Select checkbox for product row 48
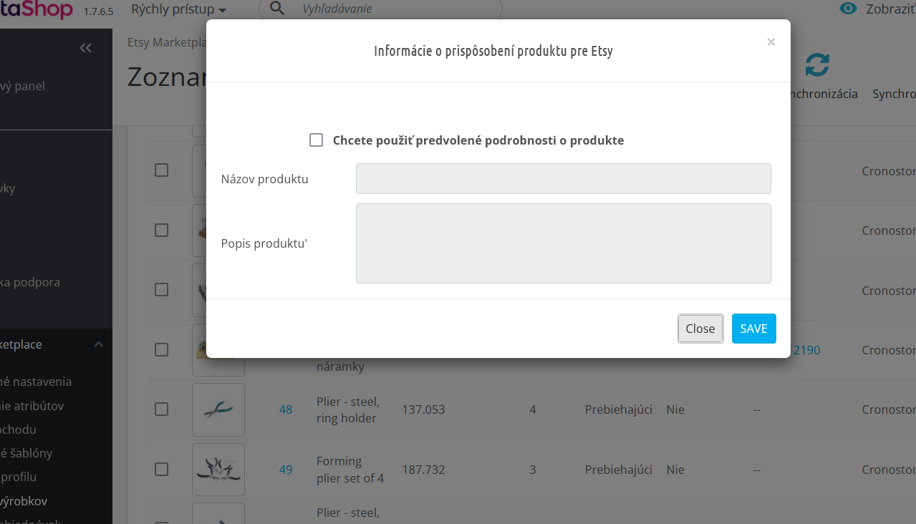The image size is (916, 524). 162,409
